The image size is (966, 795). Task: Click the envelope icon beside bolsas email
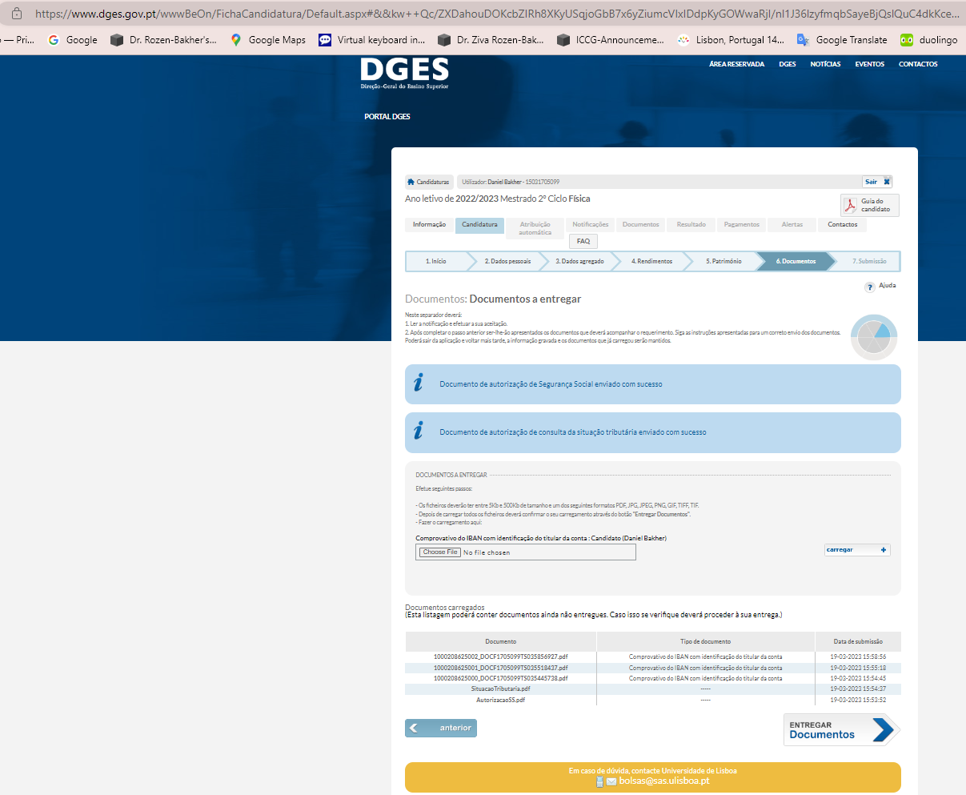click(611, 781)
